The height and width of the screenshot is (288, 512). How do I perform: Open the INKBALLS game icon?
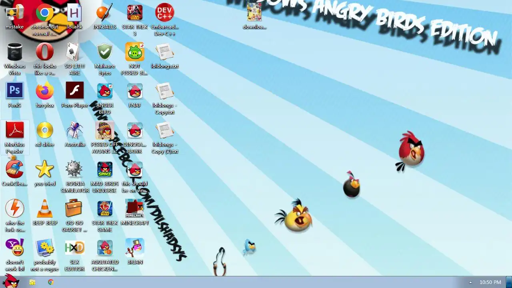coord(105,17)
